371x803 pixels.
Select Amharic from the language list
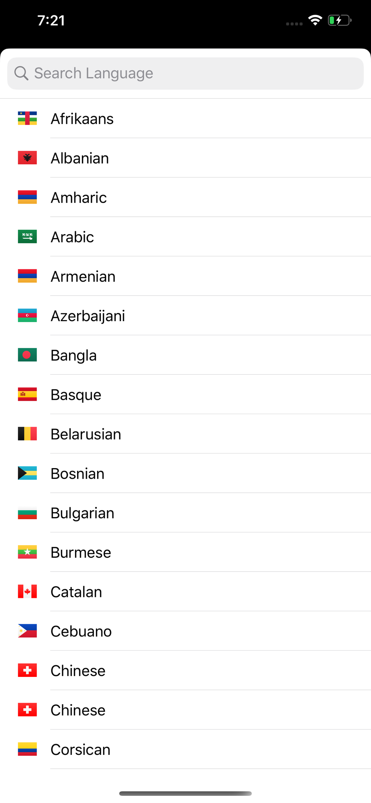tap(185, 198)
